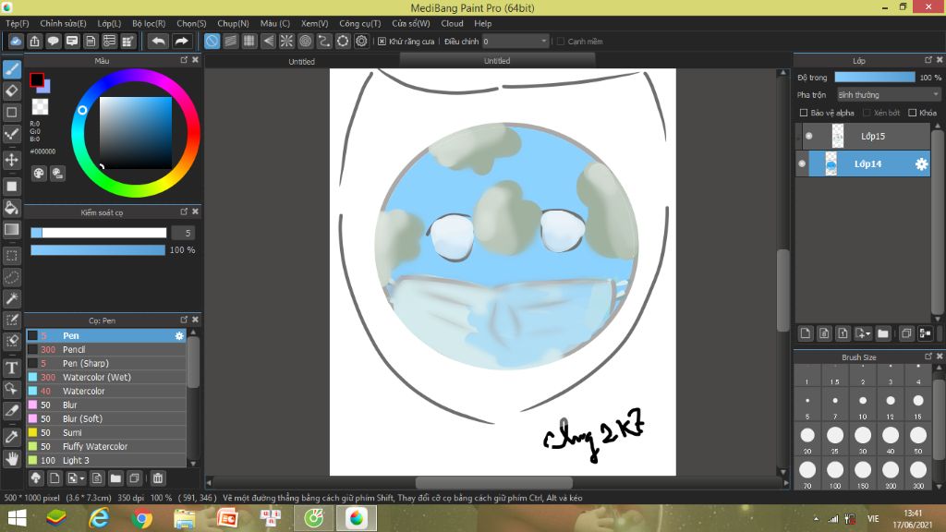Screen dimensions: 946x532
Task: Create a new layer in Lớp panel
Action: pos(806,333)
